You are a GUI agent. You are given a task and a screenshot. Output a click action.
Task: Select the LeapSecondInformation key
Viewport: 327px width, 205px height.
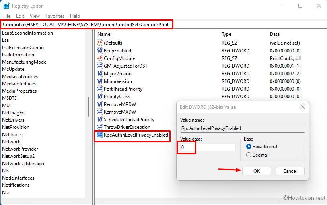[27, 33]
